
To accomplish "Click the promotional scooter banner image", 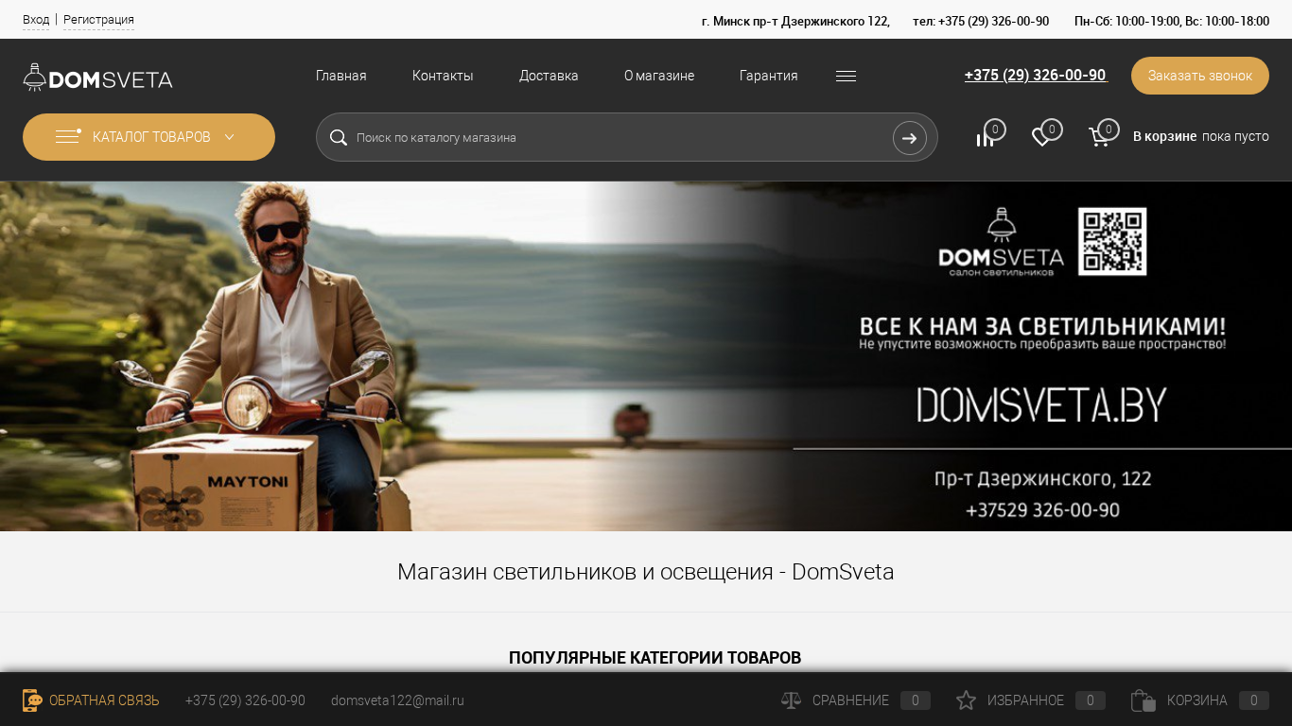I will click(646, 356).
